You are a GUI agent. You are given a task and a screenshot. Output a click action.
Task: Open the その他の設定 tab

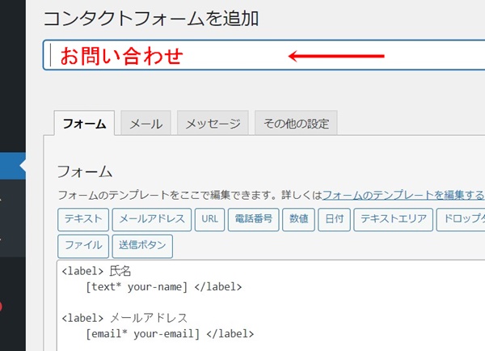pos(296,124)
